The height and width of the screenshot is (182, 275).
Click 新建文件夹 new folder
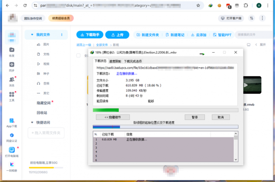click(148, 35)
